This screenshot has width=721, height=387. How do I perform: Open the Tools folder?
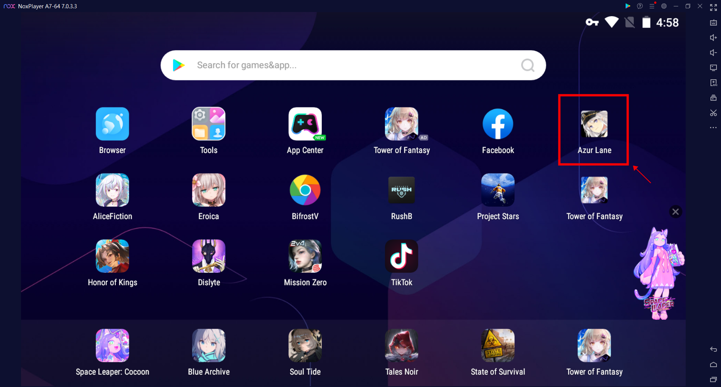pos(209,124)
